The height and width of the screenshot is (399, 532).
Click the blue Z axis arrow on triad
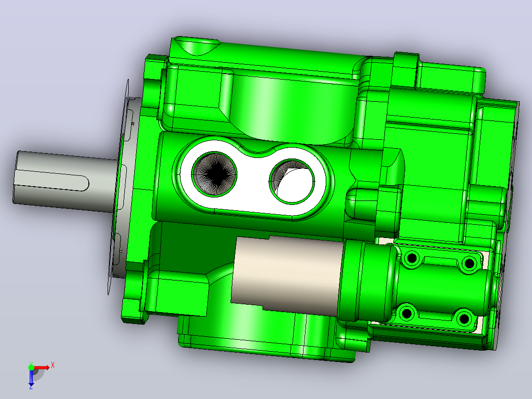point(31,379)
